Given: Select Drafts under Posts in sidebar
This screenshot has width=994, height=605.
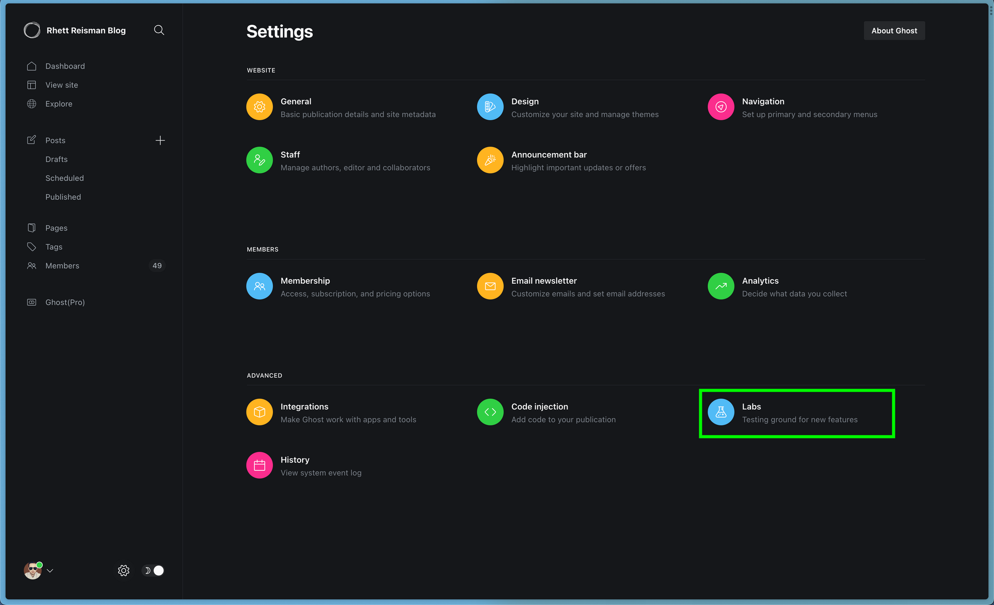Looking at the screenshot, I should 56,159.
